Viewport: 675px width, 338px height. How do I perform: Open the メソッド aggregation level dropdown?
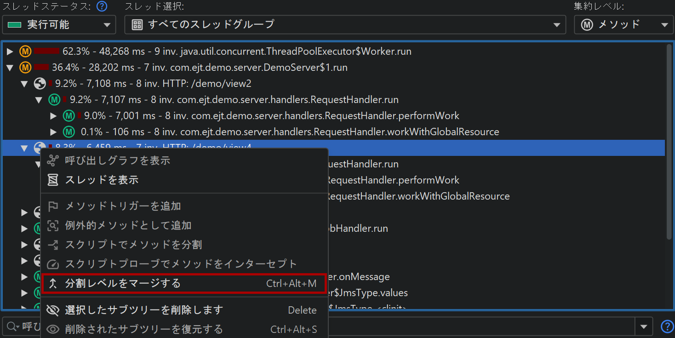[623, 25]
